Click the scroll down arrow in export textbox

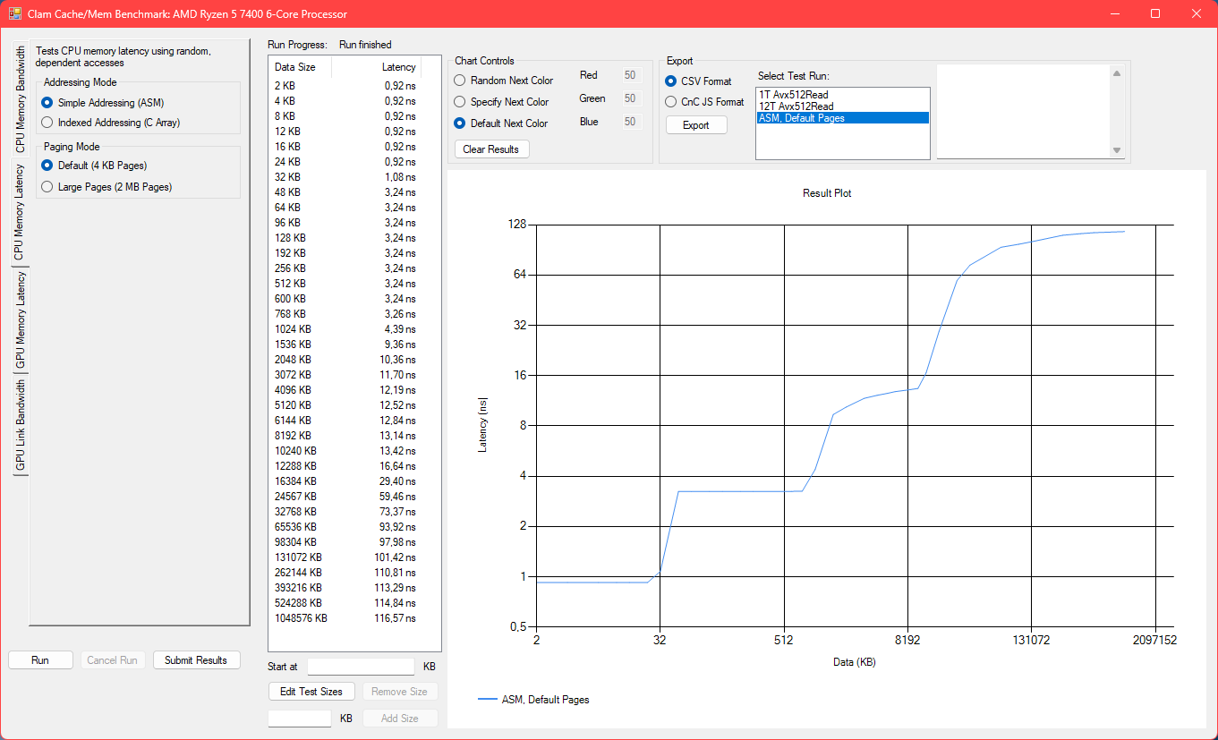pos(1116,150)
